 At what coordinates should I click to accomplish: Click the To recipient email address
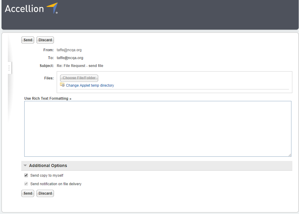coord(70,58)
